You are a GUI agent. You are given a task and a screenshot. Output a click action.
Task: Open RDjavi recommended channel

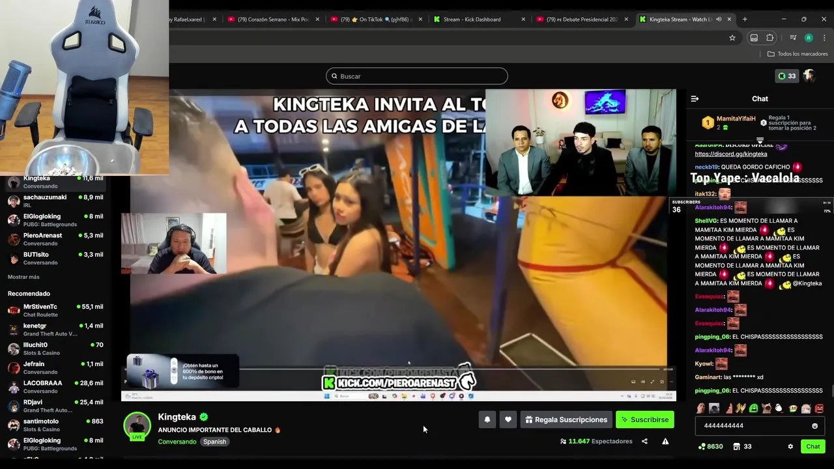(x=55, y=406)
